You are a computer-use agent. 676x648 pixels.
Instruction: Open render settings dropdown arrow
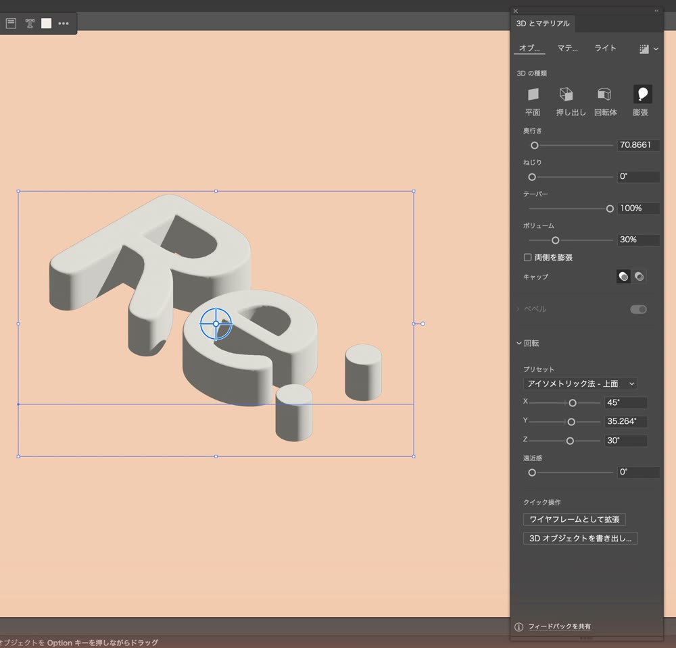[656, 49]
